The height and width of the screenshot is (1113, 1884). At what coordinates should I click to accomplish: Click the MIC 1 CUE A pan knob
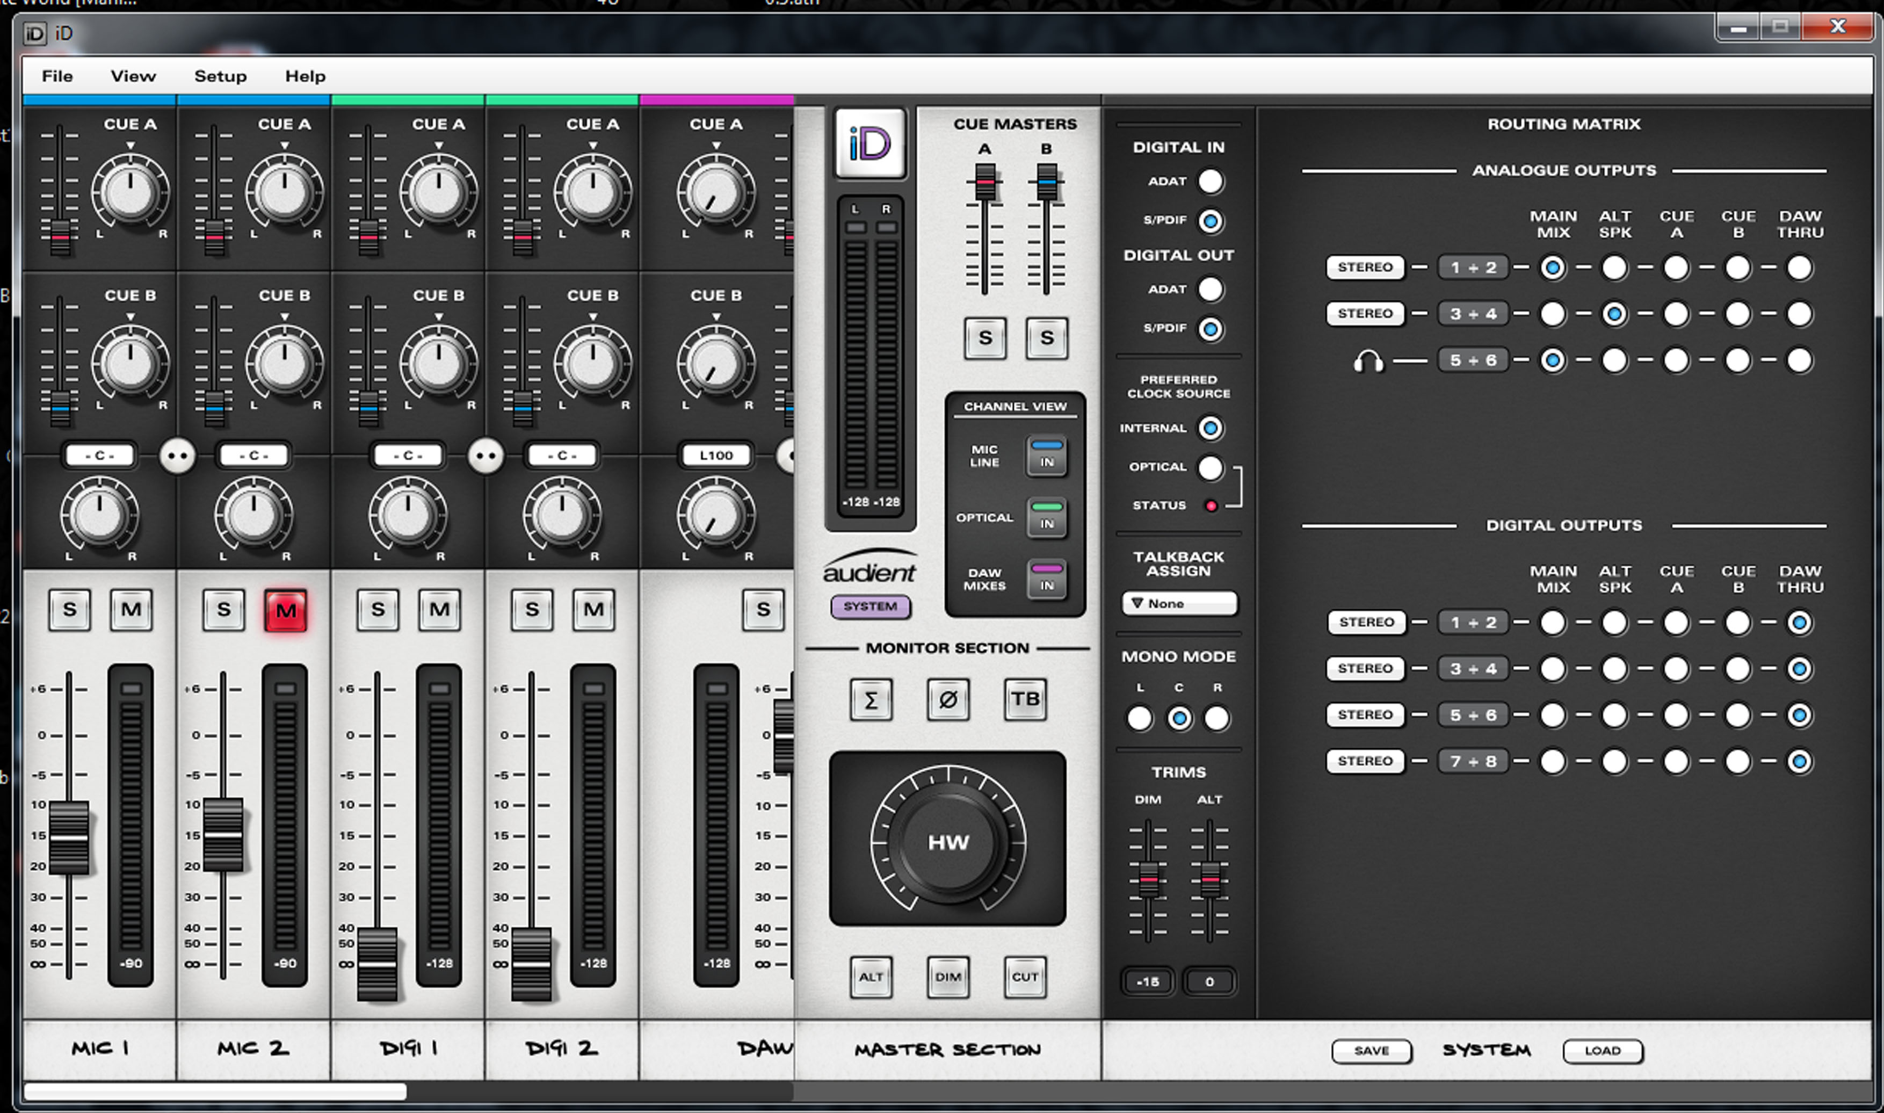coord(131,192)
